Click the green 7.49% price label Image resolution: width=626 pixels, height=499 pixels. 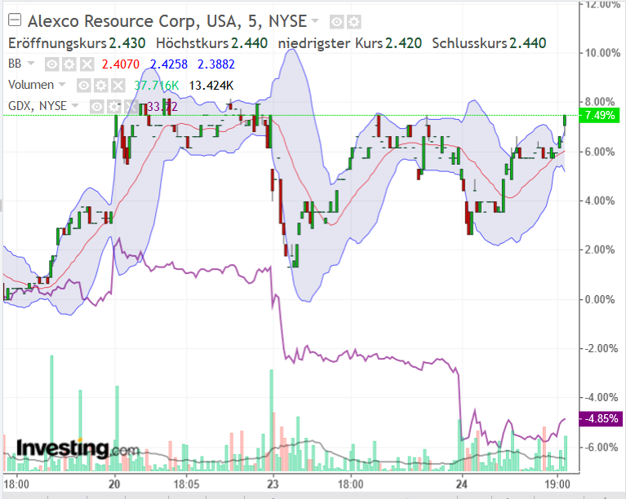click(x=599, y=115)
